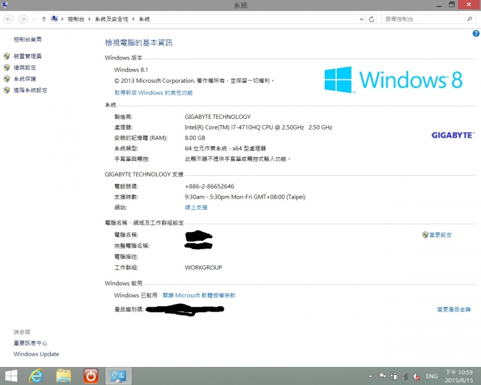Open Action Center flag icon
481x385 pixels.
pos(382,376)
